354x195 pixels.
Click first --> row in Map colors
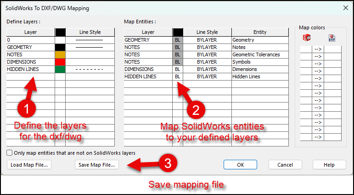click(318, 49)
